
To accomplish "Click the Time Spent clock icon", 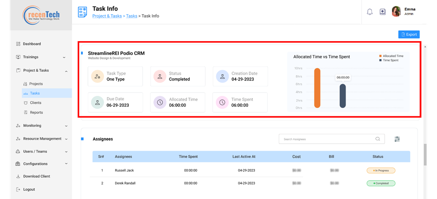I will pos(222,102).
